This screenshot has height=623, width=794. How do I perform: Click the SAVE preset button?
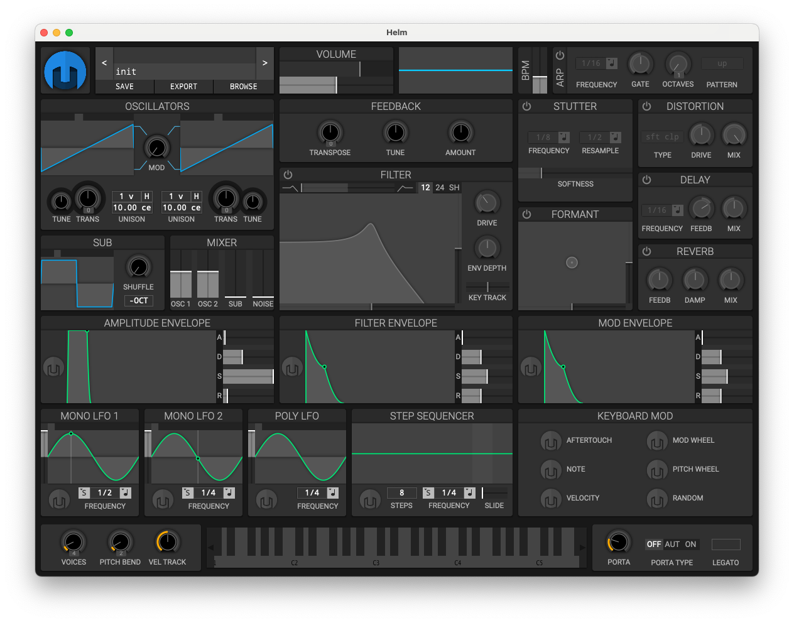[124, 87]
